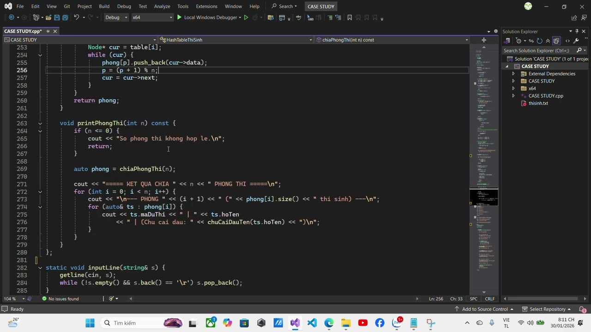Pin the CASE STUDY.cpp tab
Screen dimensions: 591x332
pyautogui.click(x=48, y=31)
